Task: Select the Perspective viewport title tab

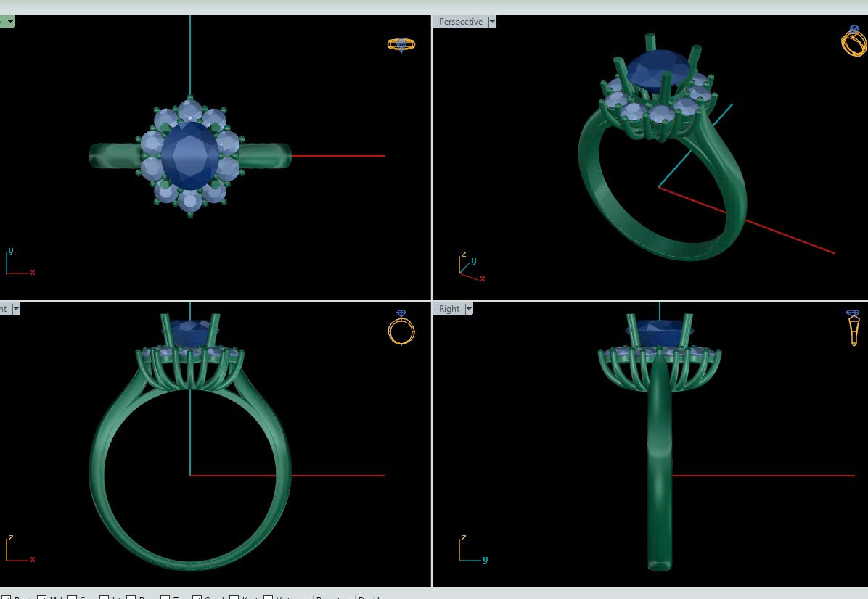Action: click(x=460, y=22)
